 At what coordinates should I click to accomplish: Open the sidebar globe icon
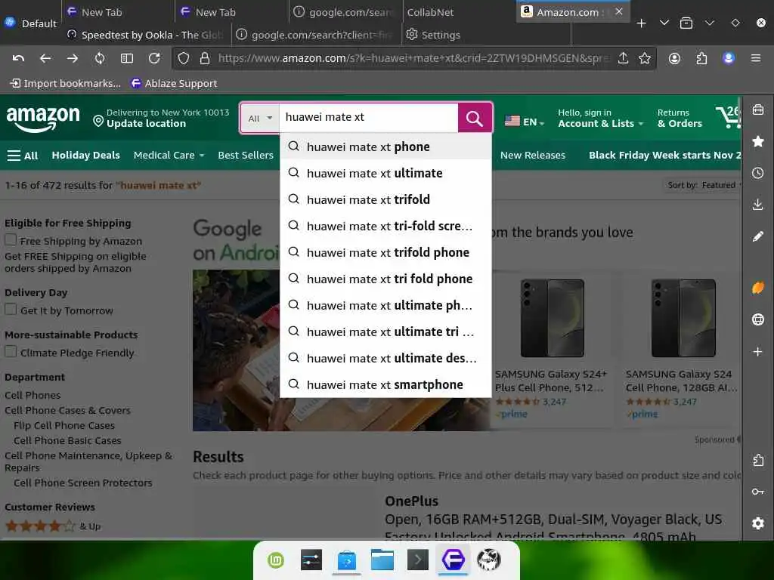click(758, 319)
